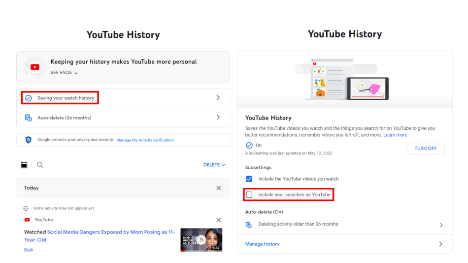Check Include your searches on YouTube
468x263 pixels.
(x=249, y=195)
